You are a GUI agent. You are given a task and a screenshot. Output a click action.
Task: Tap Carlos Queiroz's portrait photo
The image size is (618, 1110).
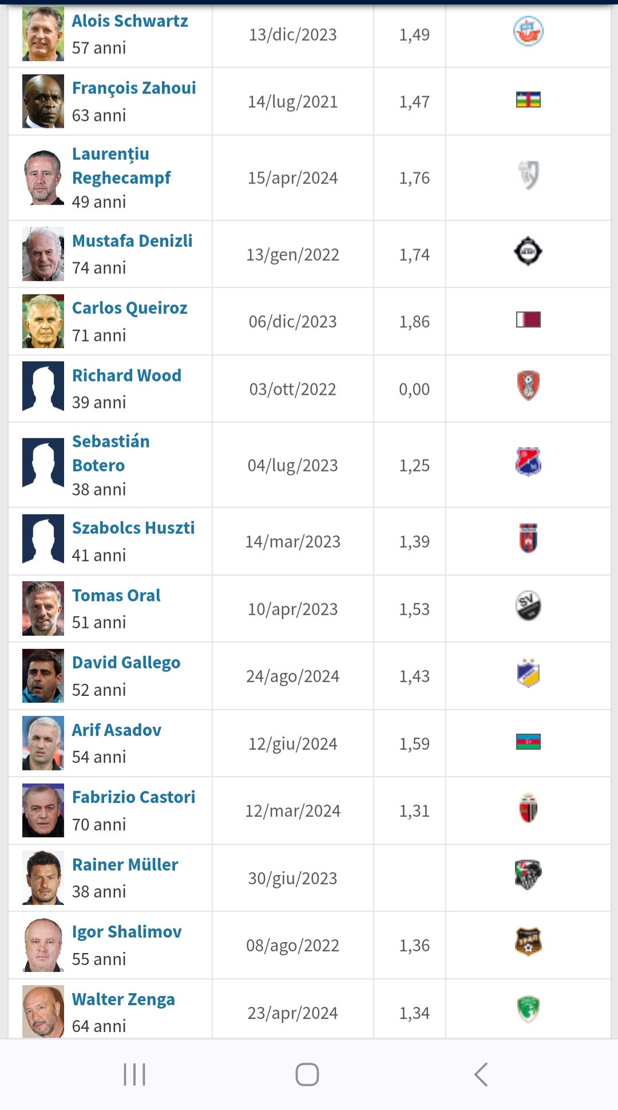click(43, 321)
